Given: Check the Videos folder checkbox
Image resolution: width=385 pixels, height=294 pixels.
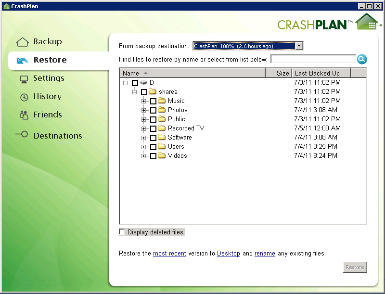Looking at the screenshot, I should tap(153, 156).
